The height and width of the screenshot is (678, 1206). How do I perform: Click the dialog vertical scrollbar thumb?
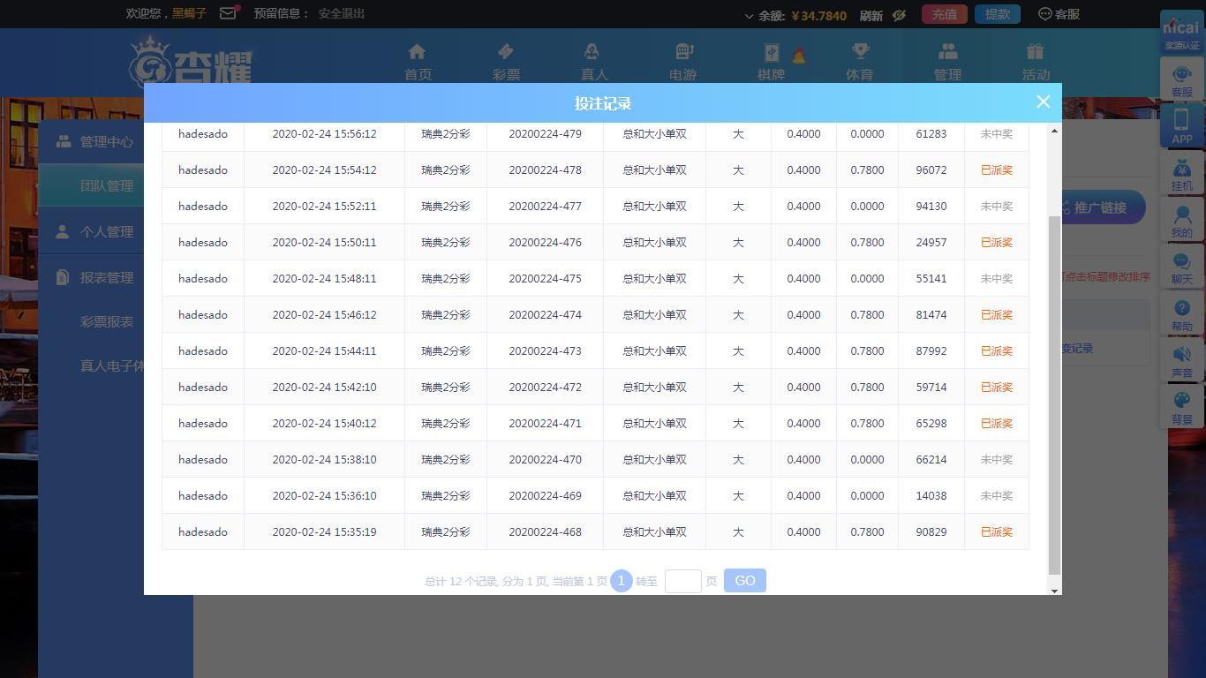pos(1054,395)
